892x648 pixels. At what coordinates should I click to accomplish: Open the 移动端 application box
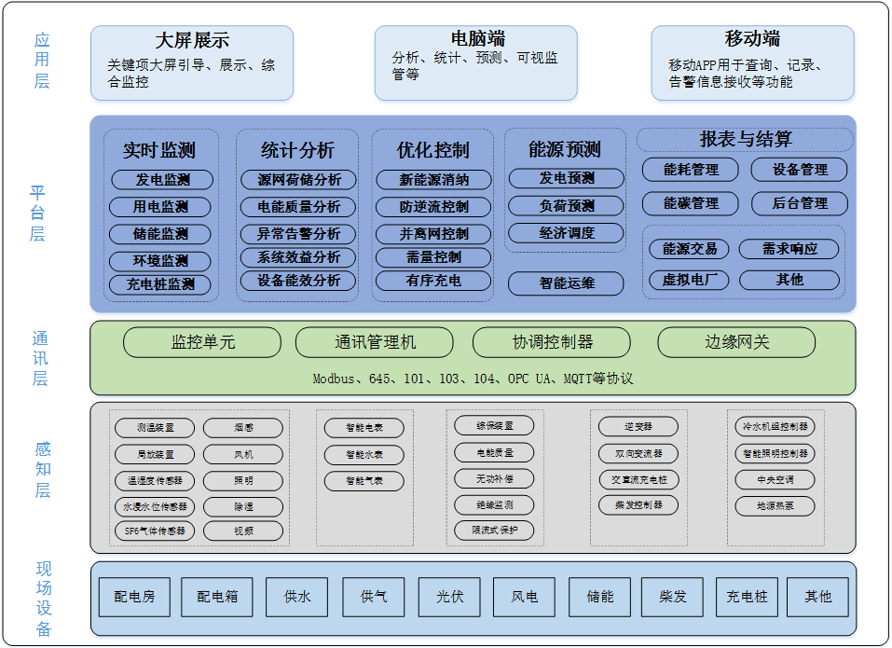(752, 62)
